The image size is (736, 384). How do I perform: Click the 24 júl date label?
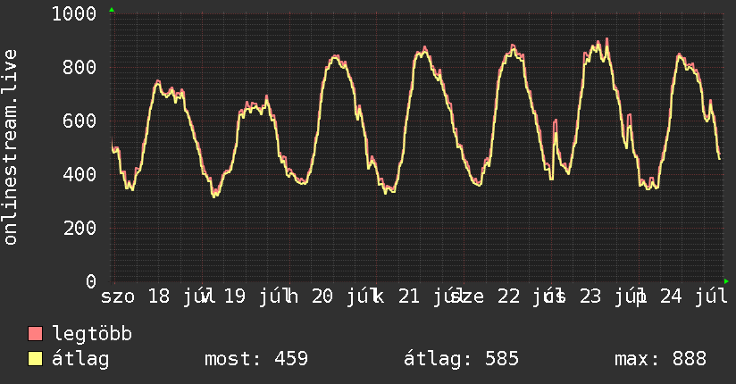(694, 296)
